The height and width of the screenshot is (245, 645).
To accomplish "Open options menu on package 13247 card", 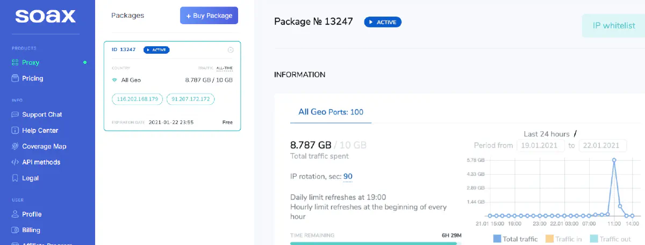I will click(x=231, y=50).
